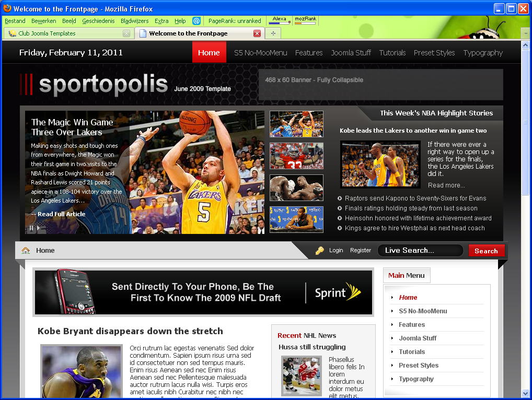Image resolution: width=532 pixels, height=400 pixels.
Task: Open Kobe Bryant disappears article headline
Action: [130, 331]
